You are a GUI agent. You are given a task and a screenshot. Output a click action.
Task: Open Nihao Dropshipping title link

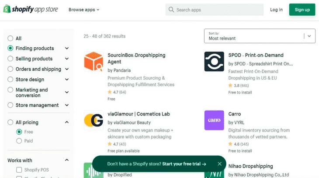coord(250,166)
